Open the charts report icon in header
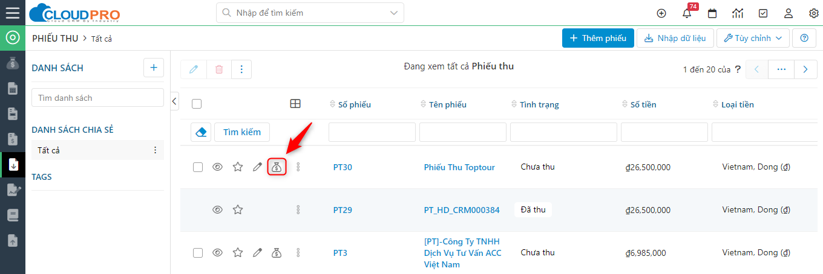Image resolution: width=823 pixels, height=274 pixels. tap(738, 13)
